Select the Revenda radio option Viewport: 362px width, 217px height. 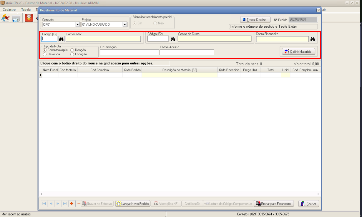pos(45,54)
